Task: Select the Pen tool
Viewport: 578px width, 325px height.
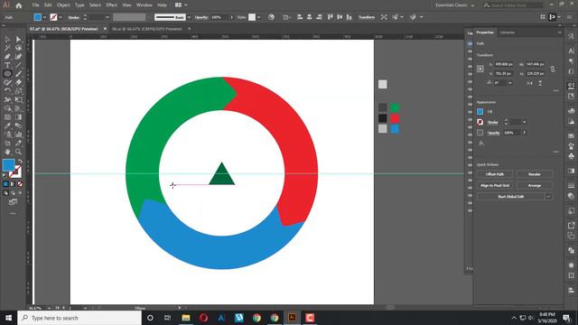Action: 7,56
